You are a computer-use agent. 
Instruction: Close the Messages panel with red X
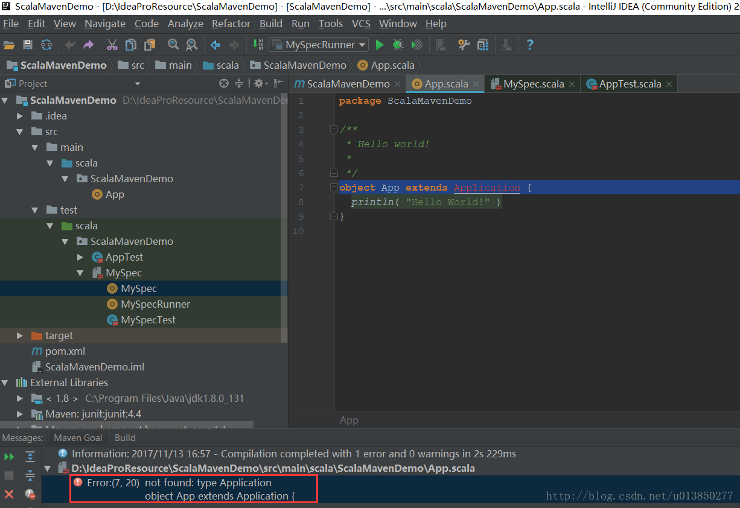[9, 494]
